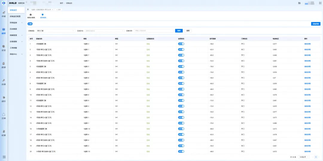
Task: Click the blue 查询 button
Action: click(x=179, y=31)
